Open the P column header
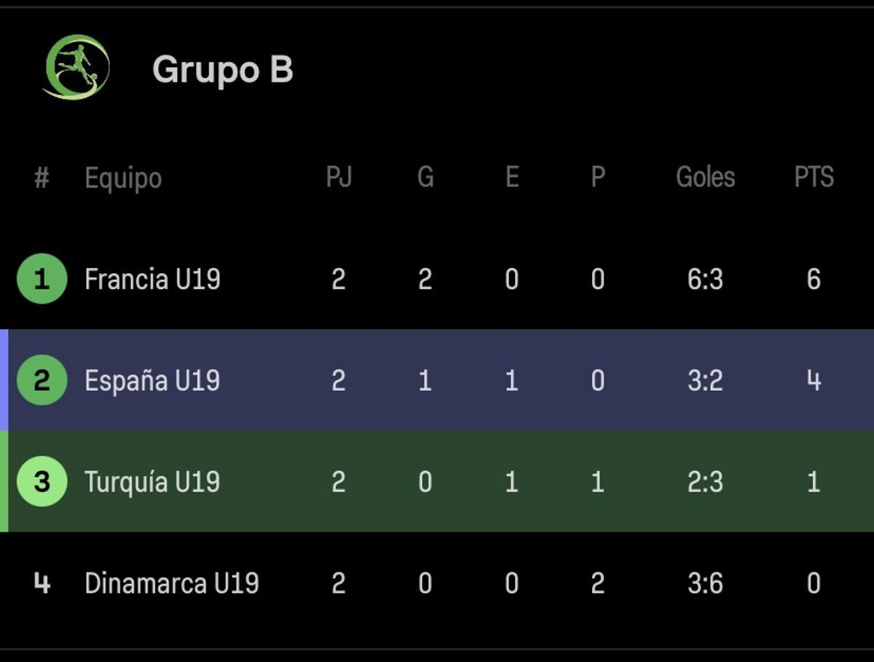 coord(597,177)
